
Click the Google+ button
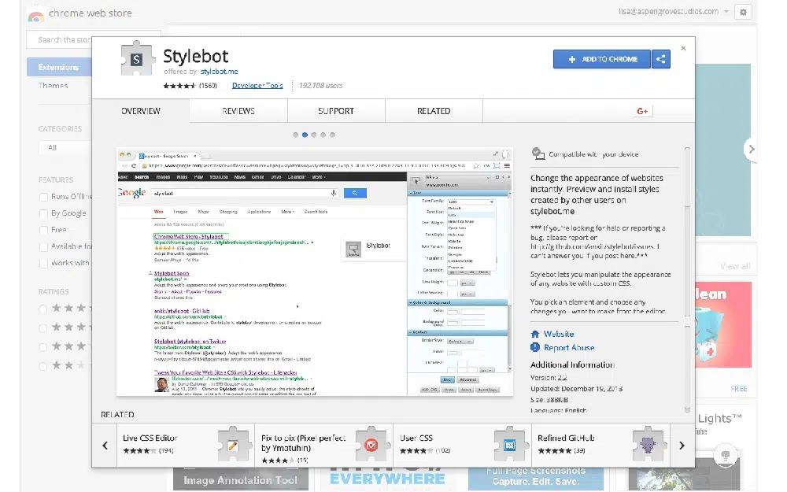pyautogui.click(x=642, y=111)
